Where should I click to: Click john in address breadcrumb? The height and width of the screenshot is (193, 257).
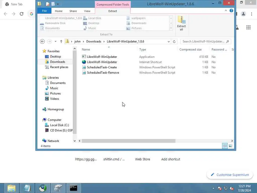point(77,41)
